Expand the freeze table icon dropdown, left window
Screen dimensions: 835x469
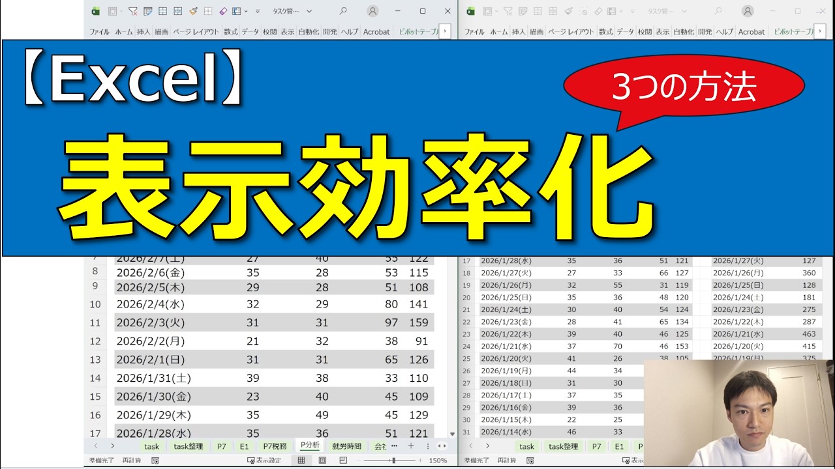(245, 11)
